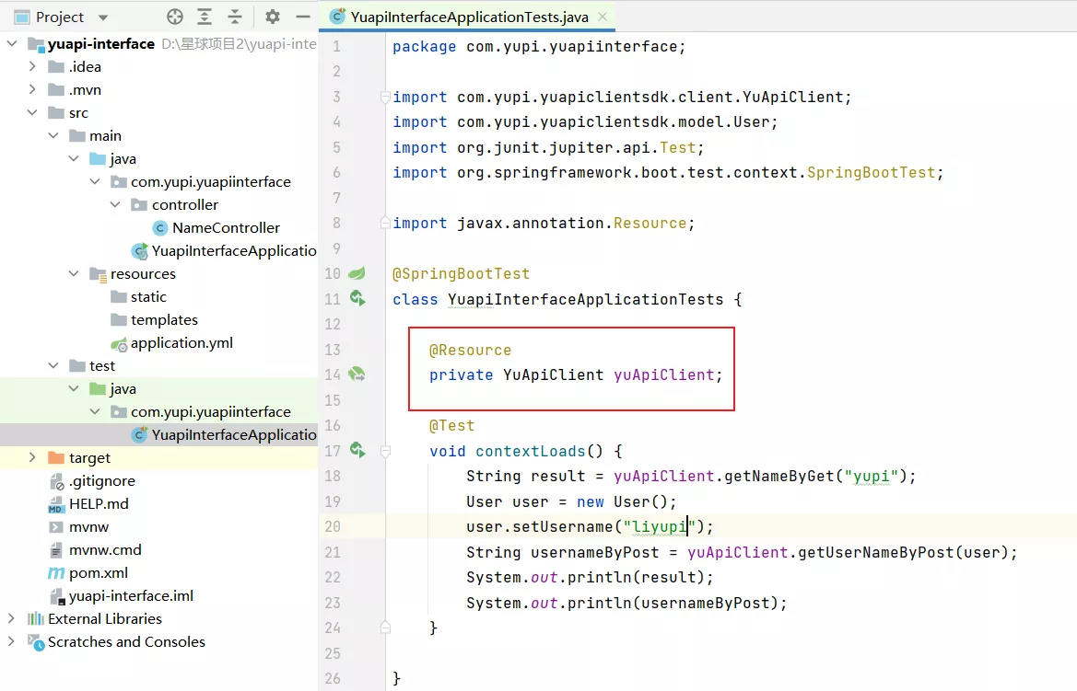Collapse the com.yupi.yuapiinterface package under test
The height and width of the screenshot is (691, 1077).
coord(95,411)
